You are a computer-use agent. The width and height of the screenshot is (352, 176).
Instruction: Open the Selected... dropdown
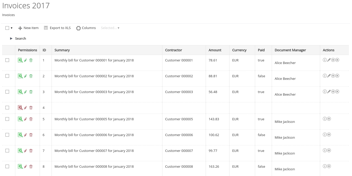pos(110,28)
